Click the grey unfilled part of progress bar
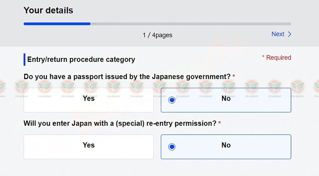Screen dimensions: 319x176 pyautogui.click(x=191, y=24)
